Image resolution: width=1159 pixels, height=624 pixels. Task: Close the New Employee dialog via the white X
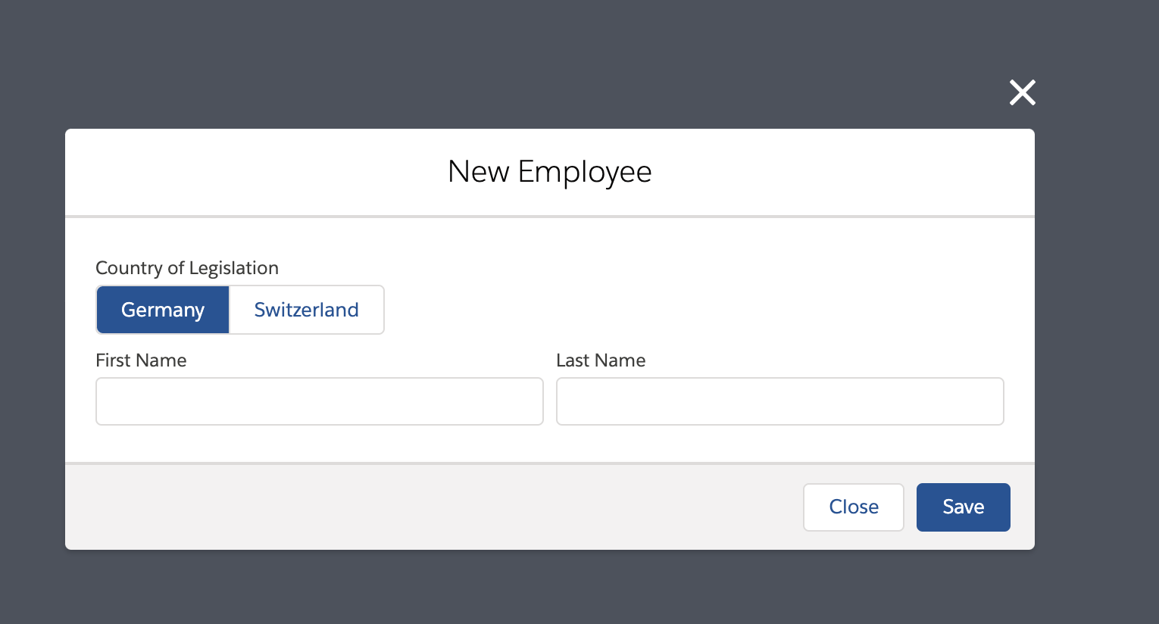tap(1022, 92)
